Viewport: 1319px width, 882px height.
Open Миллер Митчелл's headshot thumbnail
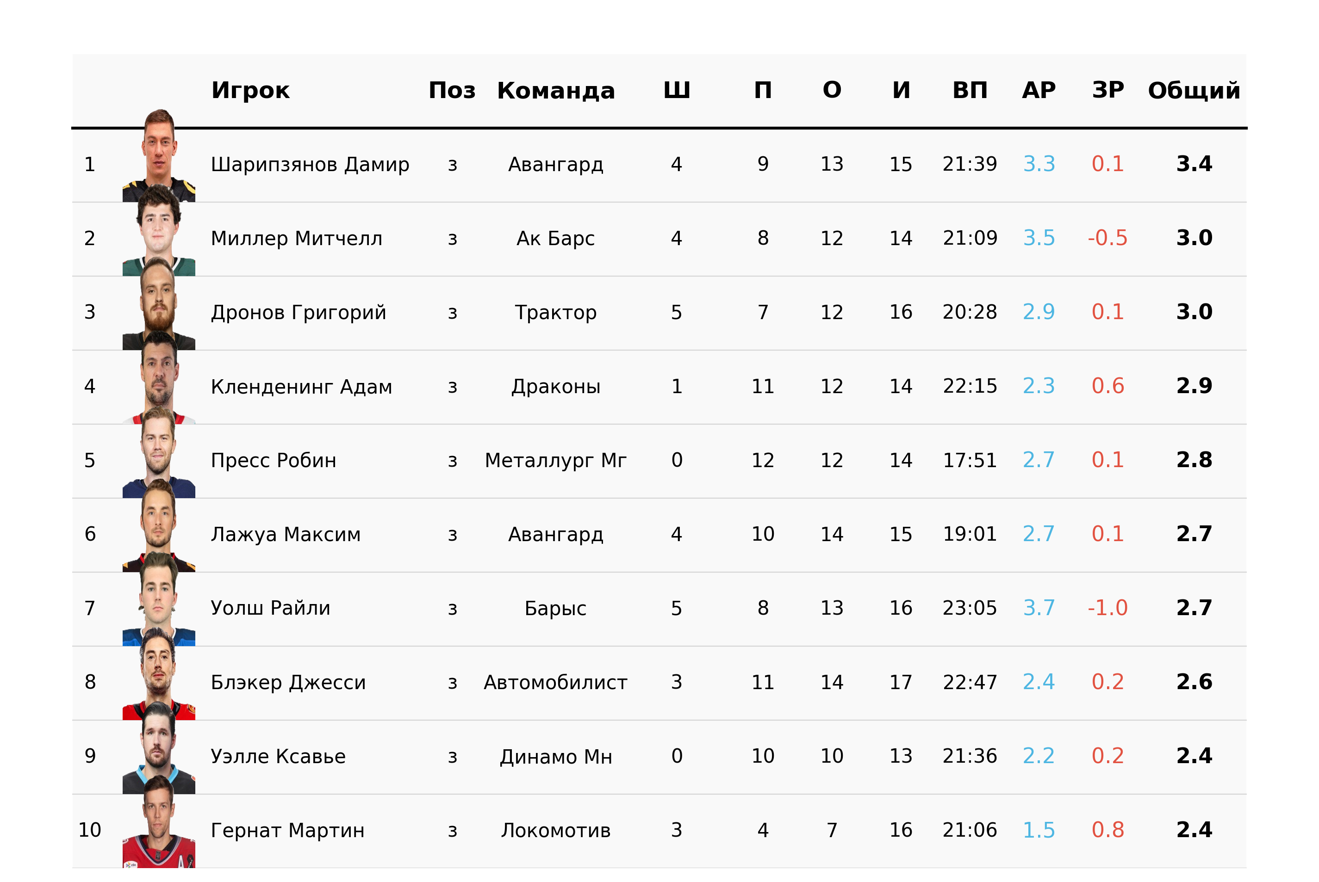tap(159, 230)
